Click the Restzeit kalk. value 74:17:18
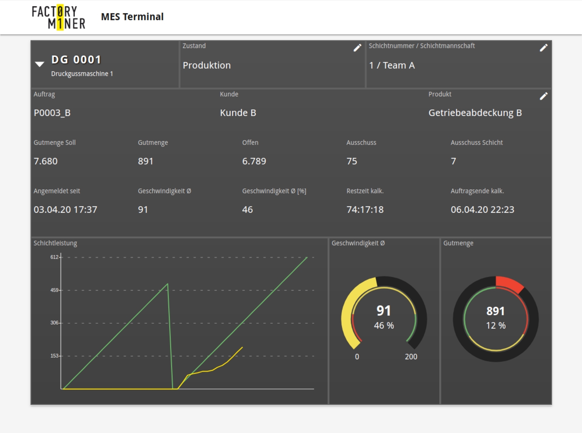The image size is (582, 433). (365, 209)
